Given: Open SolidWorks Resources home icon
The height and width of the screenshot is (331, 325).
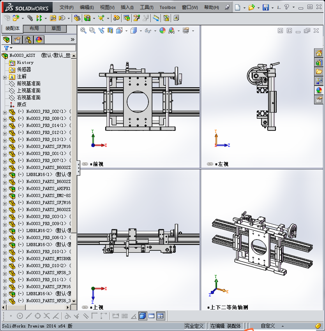Looking at the screenshot, I should 319,53.
